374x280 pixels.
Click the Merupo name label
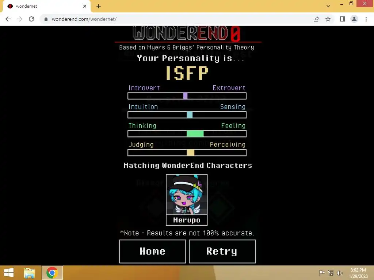pos(187,220)
